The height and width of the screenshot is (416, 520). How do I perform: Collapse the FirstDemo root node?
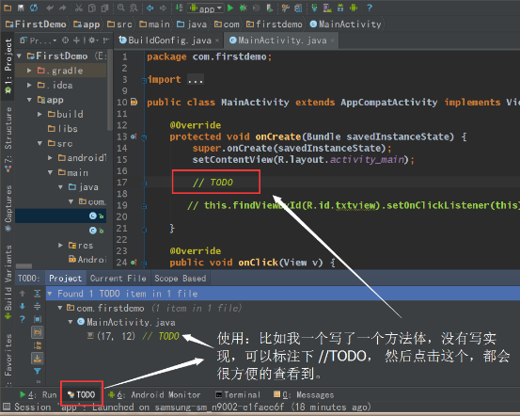pyautogui.click(x=19, y=56)
